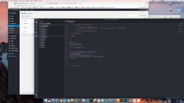Launch Siri from the dock
This screenshot has width=184, height=103.
coord(49,100)
